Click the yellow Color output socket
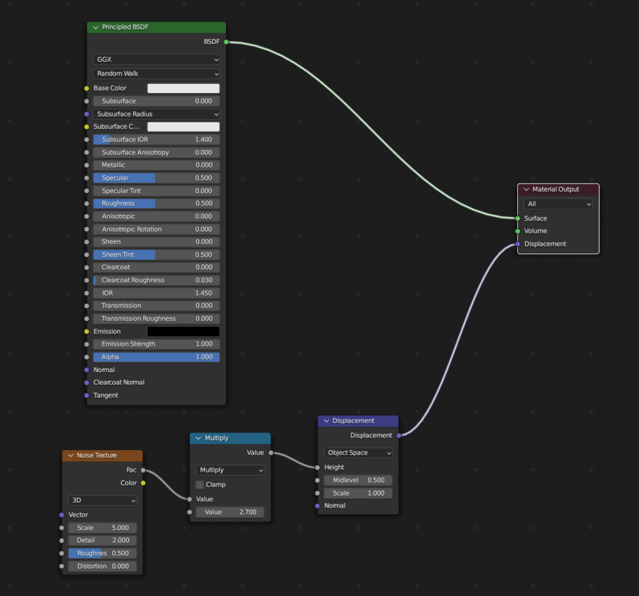 point(143,483)
